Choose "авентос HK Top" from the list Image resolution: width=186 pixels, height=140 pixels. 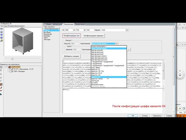point(109,71)
